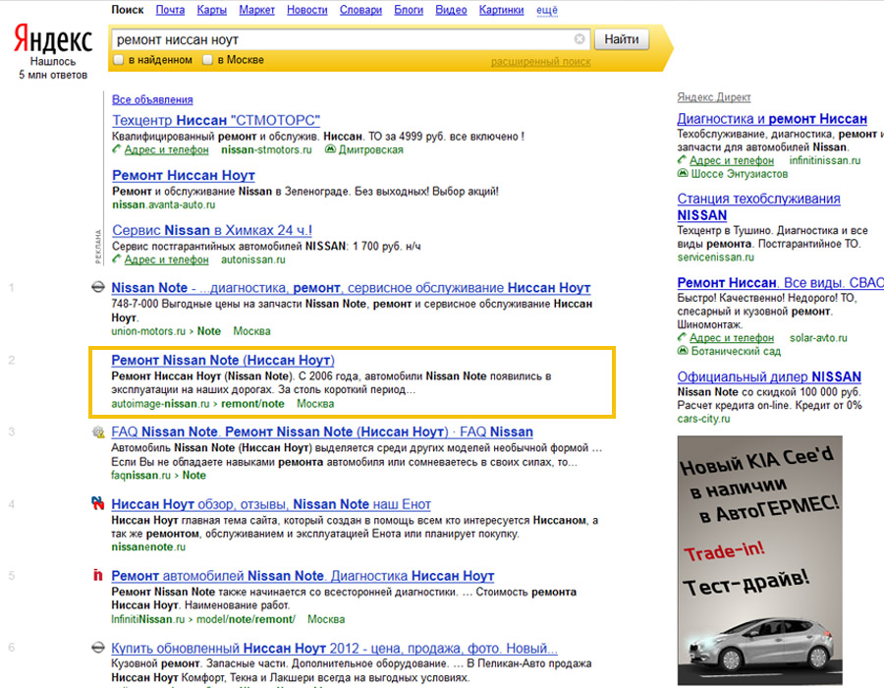Viewport: 884px width, 688px height.
Task: Click the 'Дмитровская' metro station link
Action: click(370, 149)
